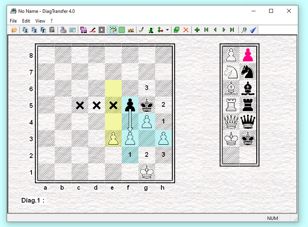Image resolution: width=308 pixels, height=227 pixels.
Task: Click the red X delete icon
Action: click(186, 30)
